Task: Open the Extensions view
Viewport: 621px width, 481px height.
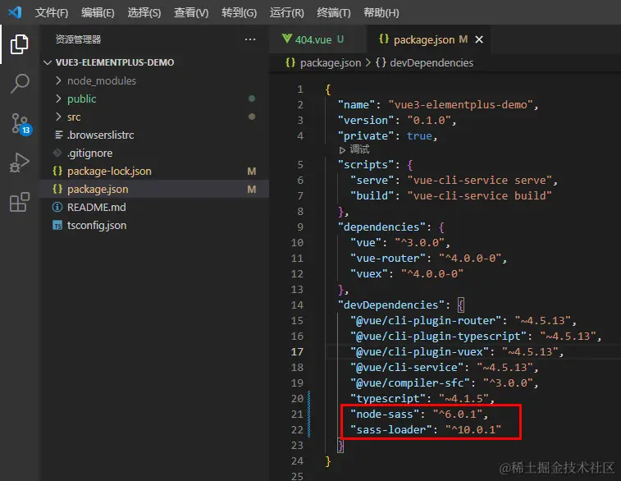Action: (20, 202)
